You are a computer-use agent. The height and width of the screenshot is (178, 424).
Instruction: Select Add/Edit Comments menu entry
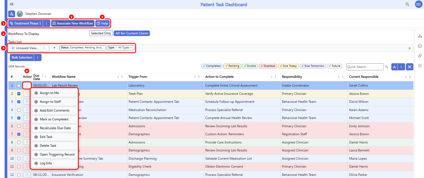[x=54, y=110]
